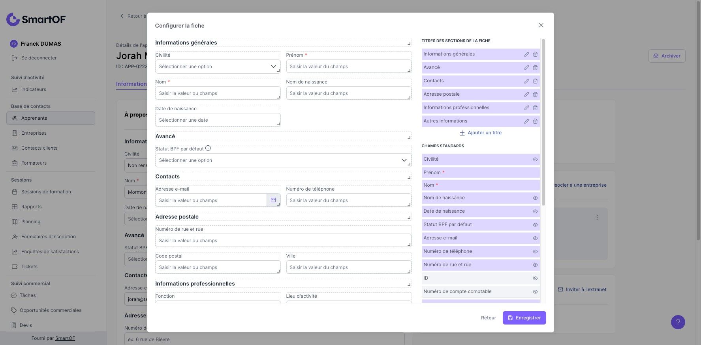The height and width of the screenshot is (345, 701).
Task: Delete the Adresse postale section title
Action: (535, 95)
